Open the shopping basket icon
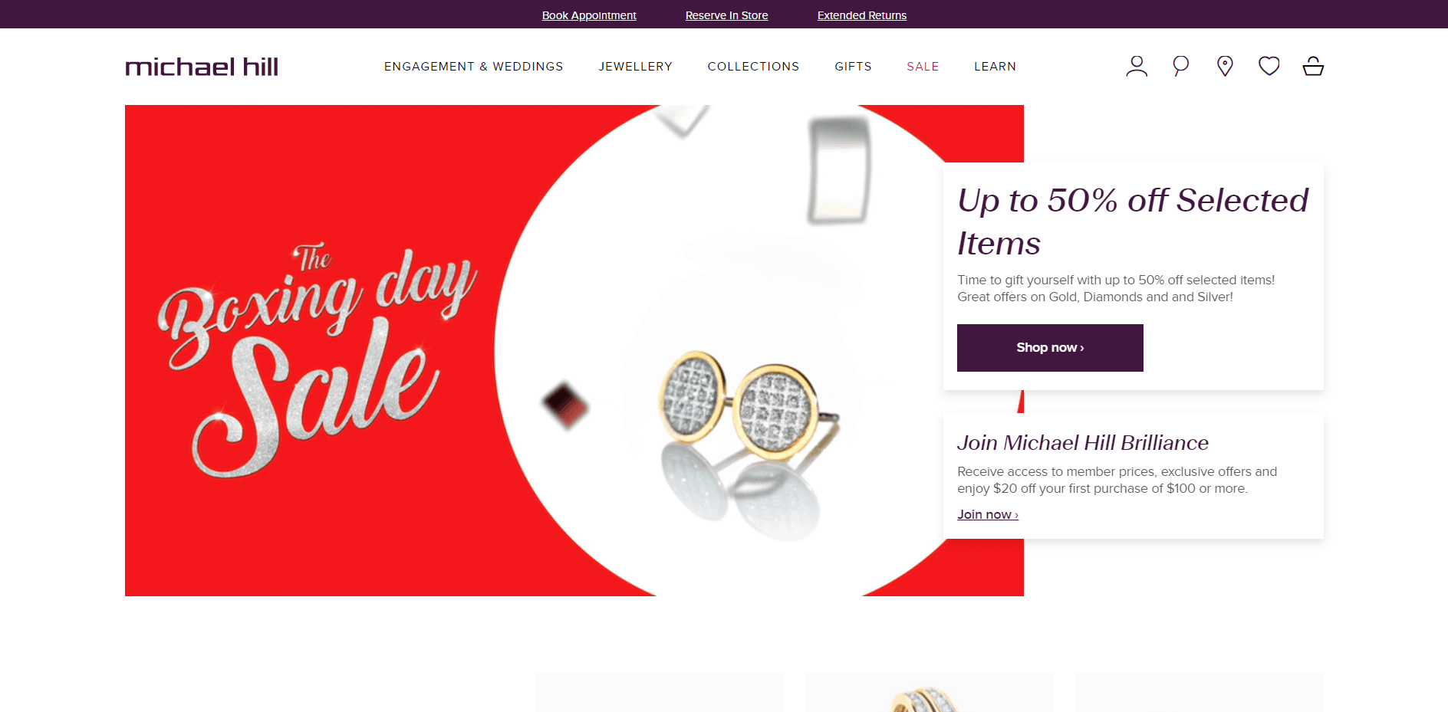Viewport: 1448px width, 712px height. (1313, 67)
